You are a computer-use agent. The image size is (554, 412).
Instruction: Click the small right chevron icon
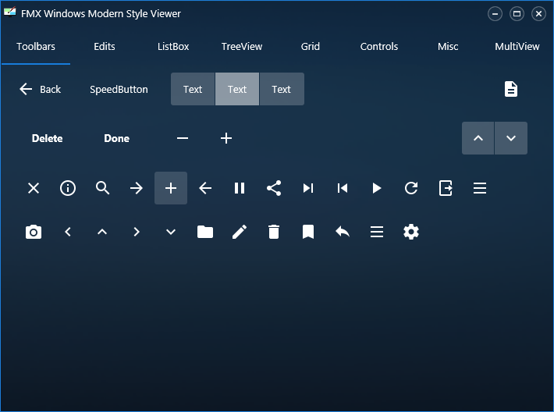137,232
